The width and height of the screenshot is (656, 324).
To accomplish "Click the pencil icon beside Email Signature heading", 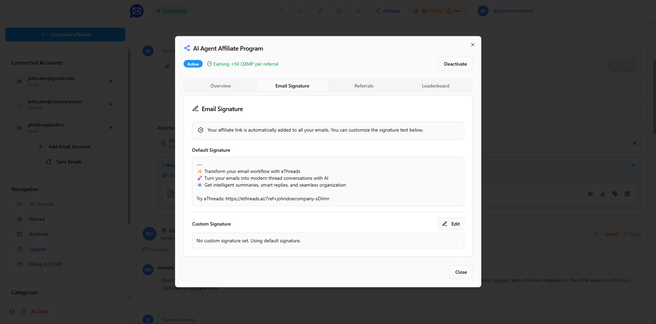I will pyautogui.click(x=196, y=109).
